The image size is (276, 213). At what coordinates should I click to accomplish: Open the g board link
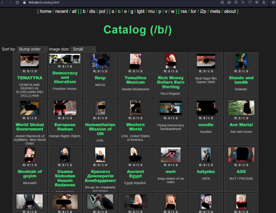coord(132,11)
